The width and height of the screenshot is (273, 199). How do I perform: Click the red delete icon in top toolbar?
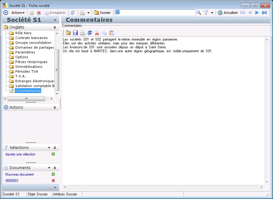pyautogui.click(x=39, y=13)
